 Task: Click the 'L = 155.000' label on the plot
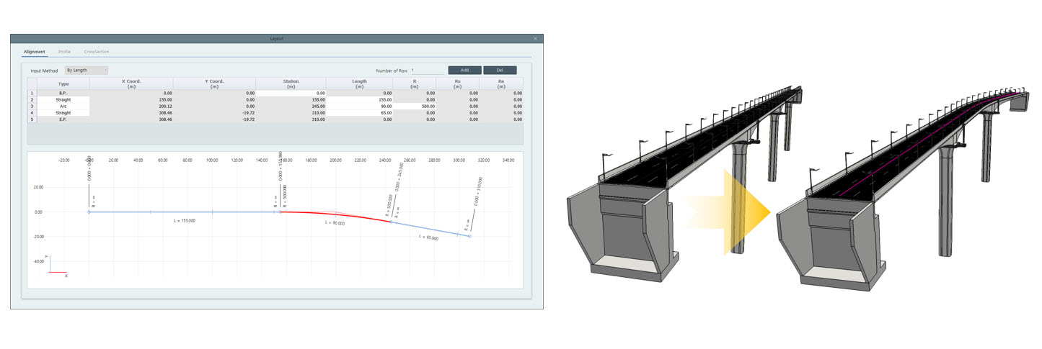pyautogui.click(x=185, y=221)
